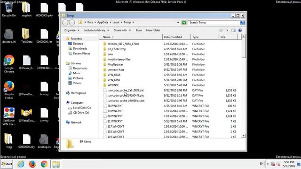Sort by the Date modified column header
Screen dimensions: 301x169
(177, 37)
